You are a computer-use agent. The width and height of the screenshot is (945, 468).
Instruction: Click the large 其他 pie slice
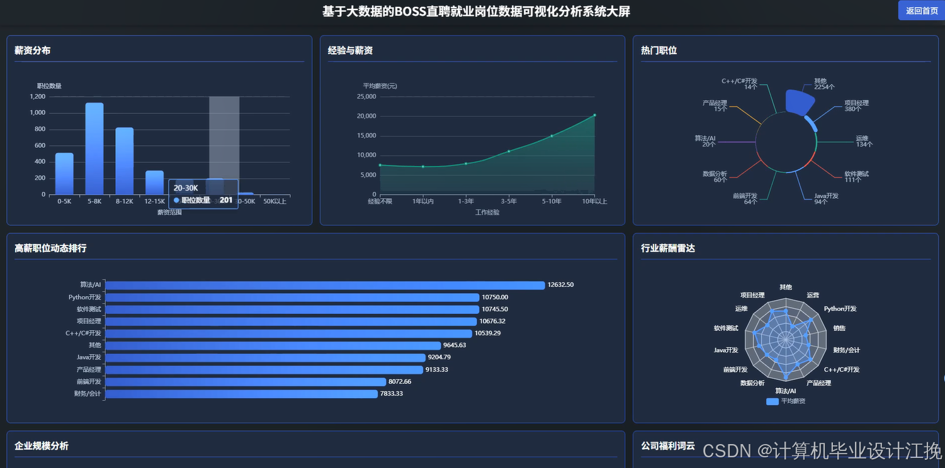[798, 103]
